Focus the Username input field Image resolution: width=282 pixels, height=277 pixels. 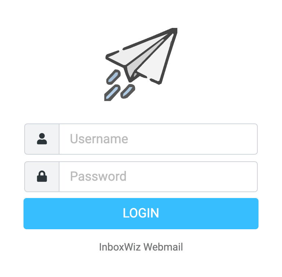coord(158,139)
